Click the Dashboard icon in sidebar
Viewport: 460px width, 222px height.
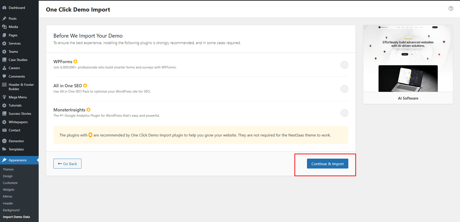(x=4, y=8)
